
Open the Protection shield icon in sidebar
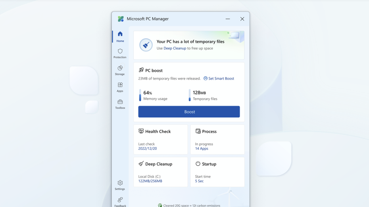[120, 51]
